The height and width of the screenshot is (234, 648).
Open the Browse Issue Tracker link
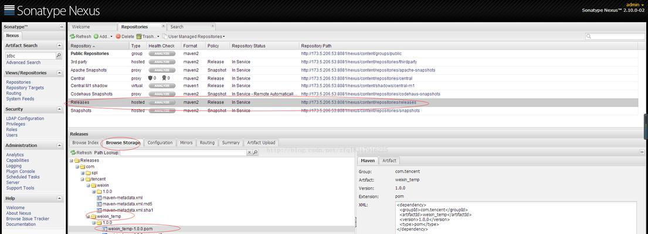(28, 219)
